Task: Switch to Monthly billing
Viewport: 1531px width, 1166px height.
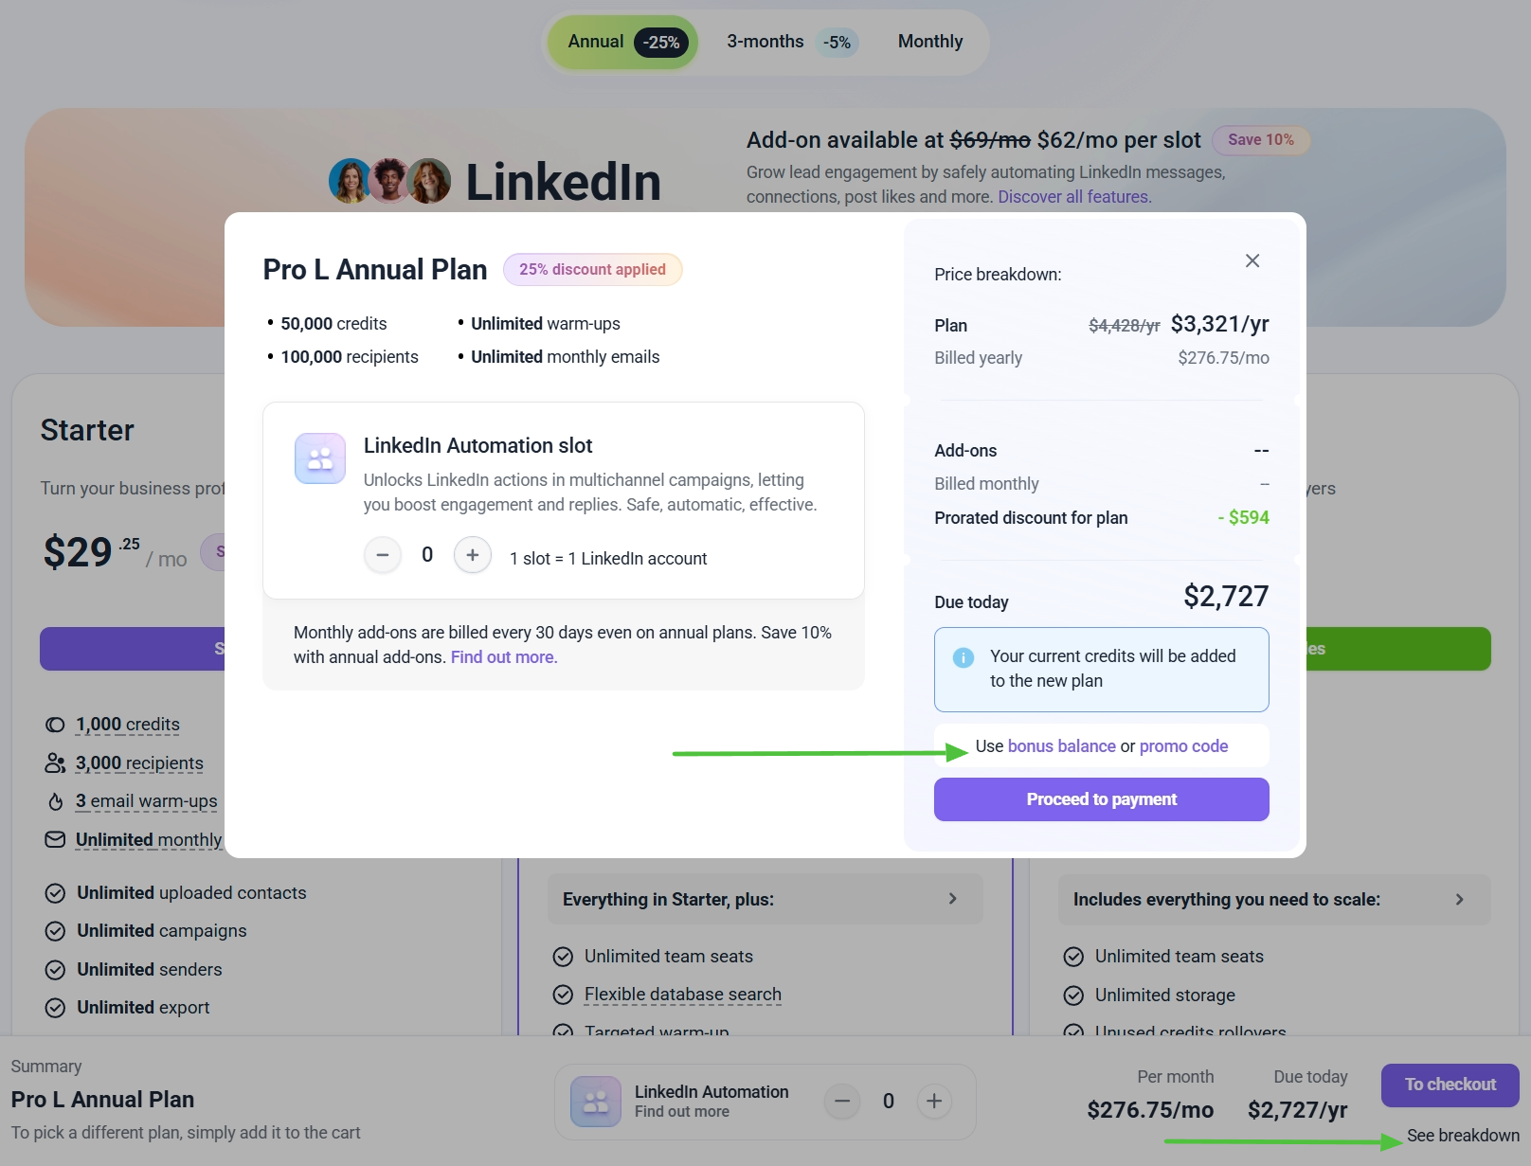Action: click(x=930, y=42)
